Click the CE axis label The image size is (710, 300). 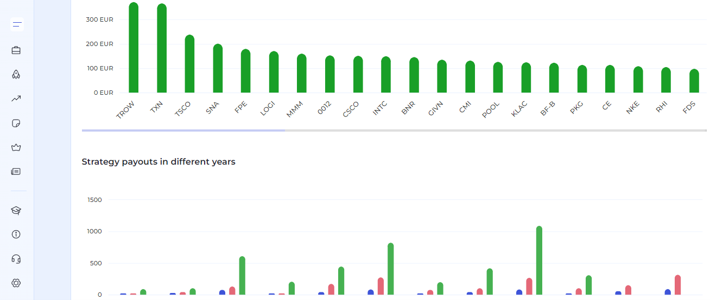[607, 106]
